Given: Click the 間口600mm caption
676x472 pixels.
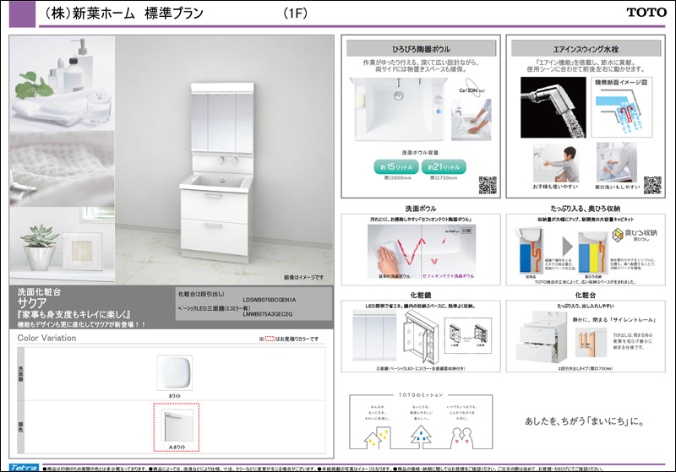Looking at the screenshot, I should [x=397, y=177].
